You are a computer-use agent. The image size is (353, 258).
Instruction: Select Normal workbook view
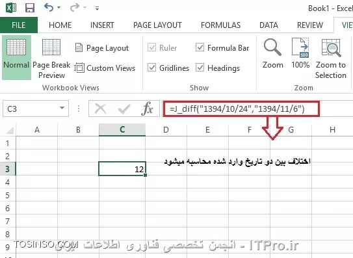[x=16, y=57]
